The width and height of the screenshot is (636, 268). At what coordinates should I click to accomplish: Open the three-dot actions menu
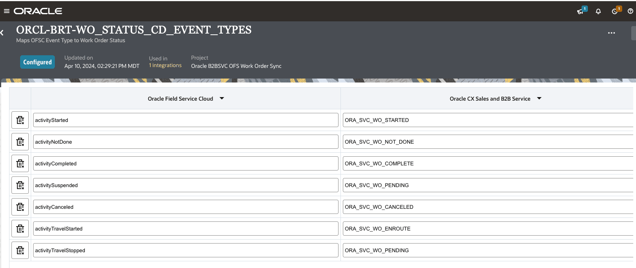click(612, 33)
